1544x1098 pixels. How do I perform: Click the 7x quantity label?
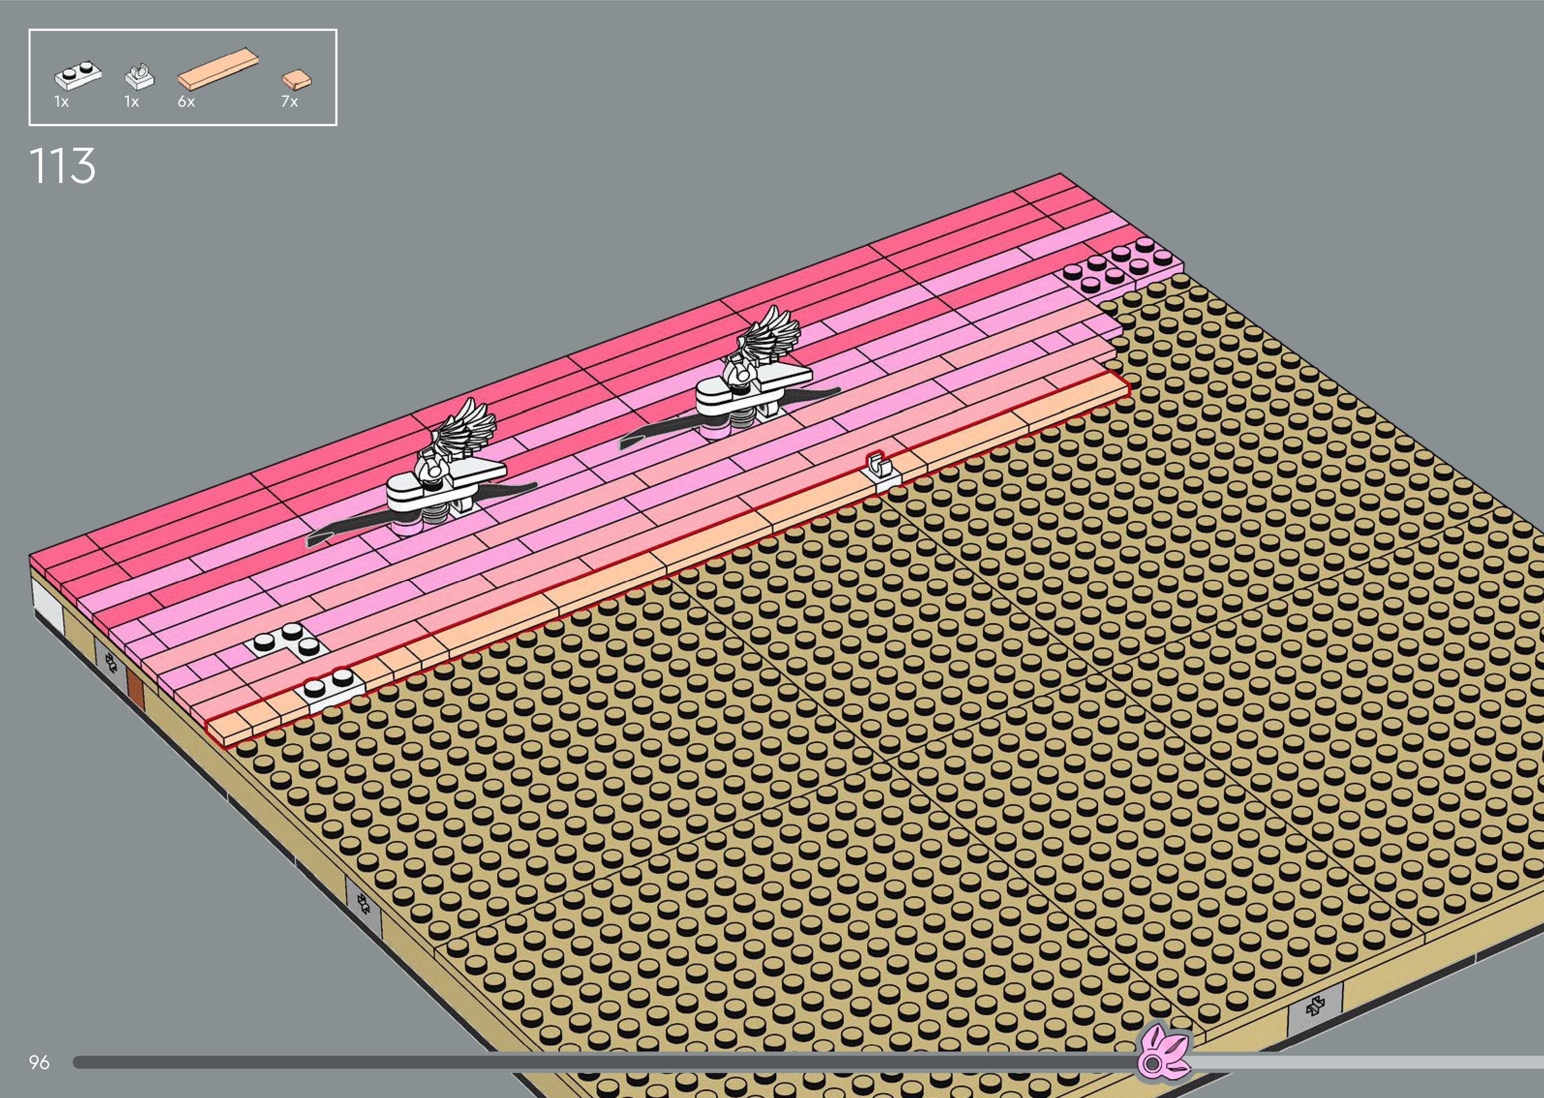tap(290, 102)
